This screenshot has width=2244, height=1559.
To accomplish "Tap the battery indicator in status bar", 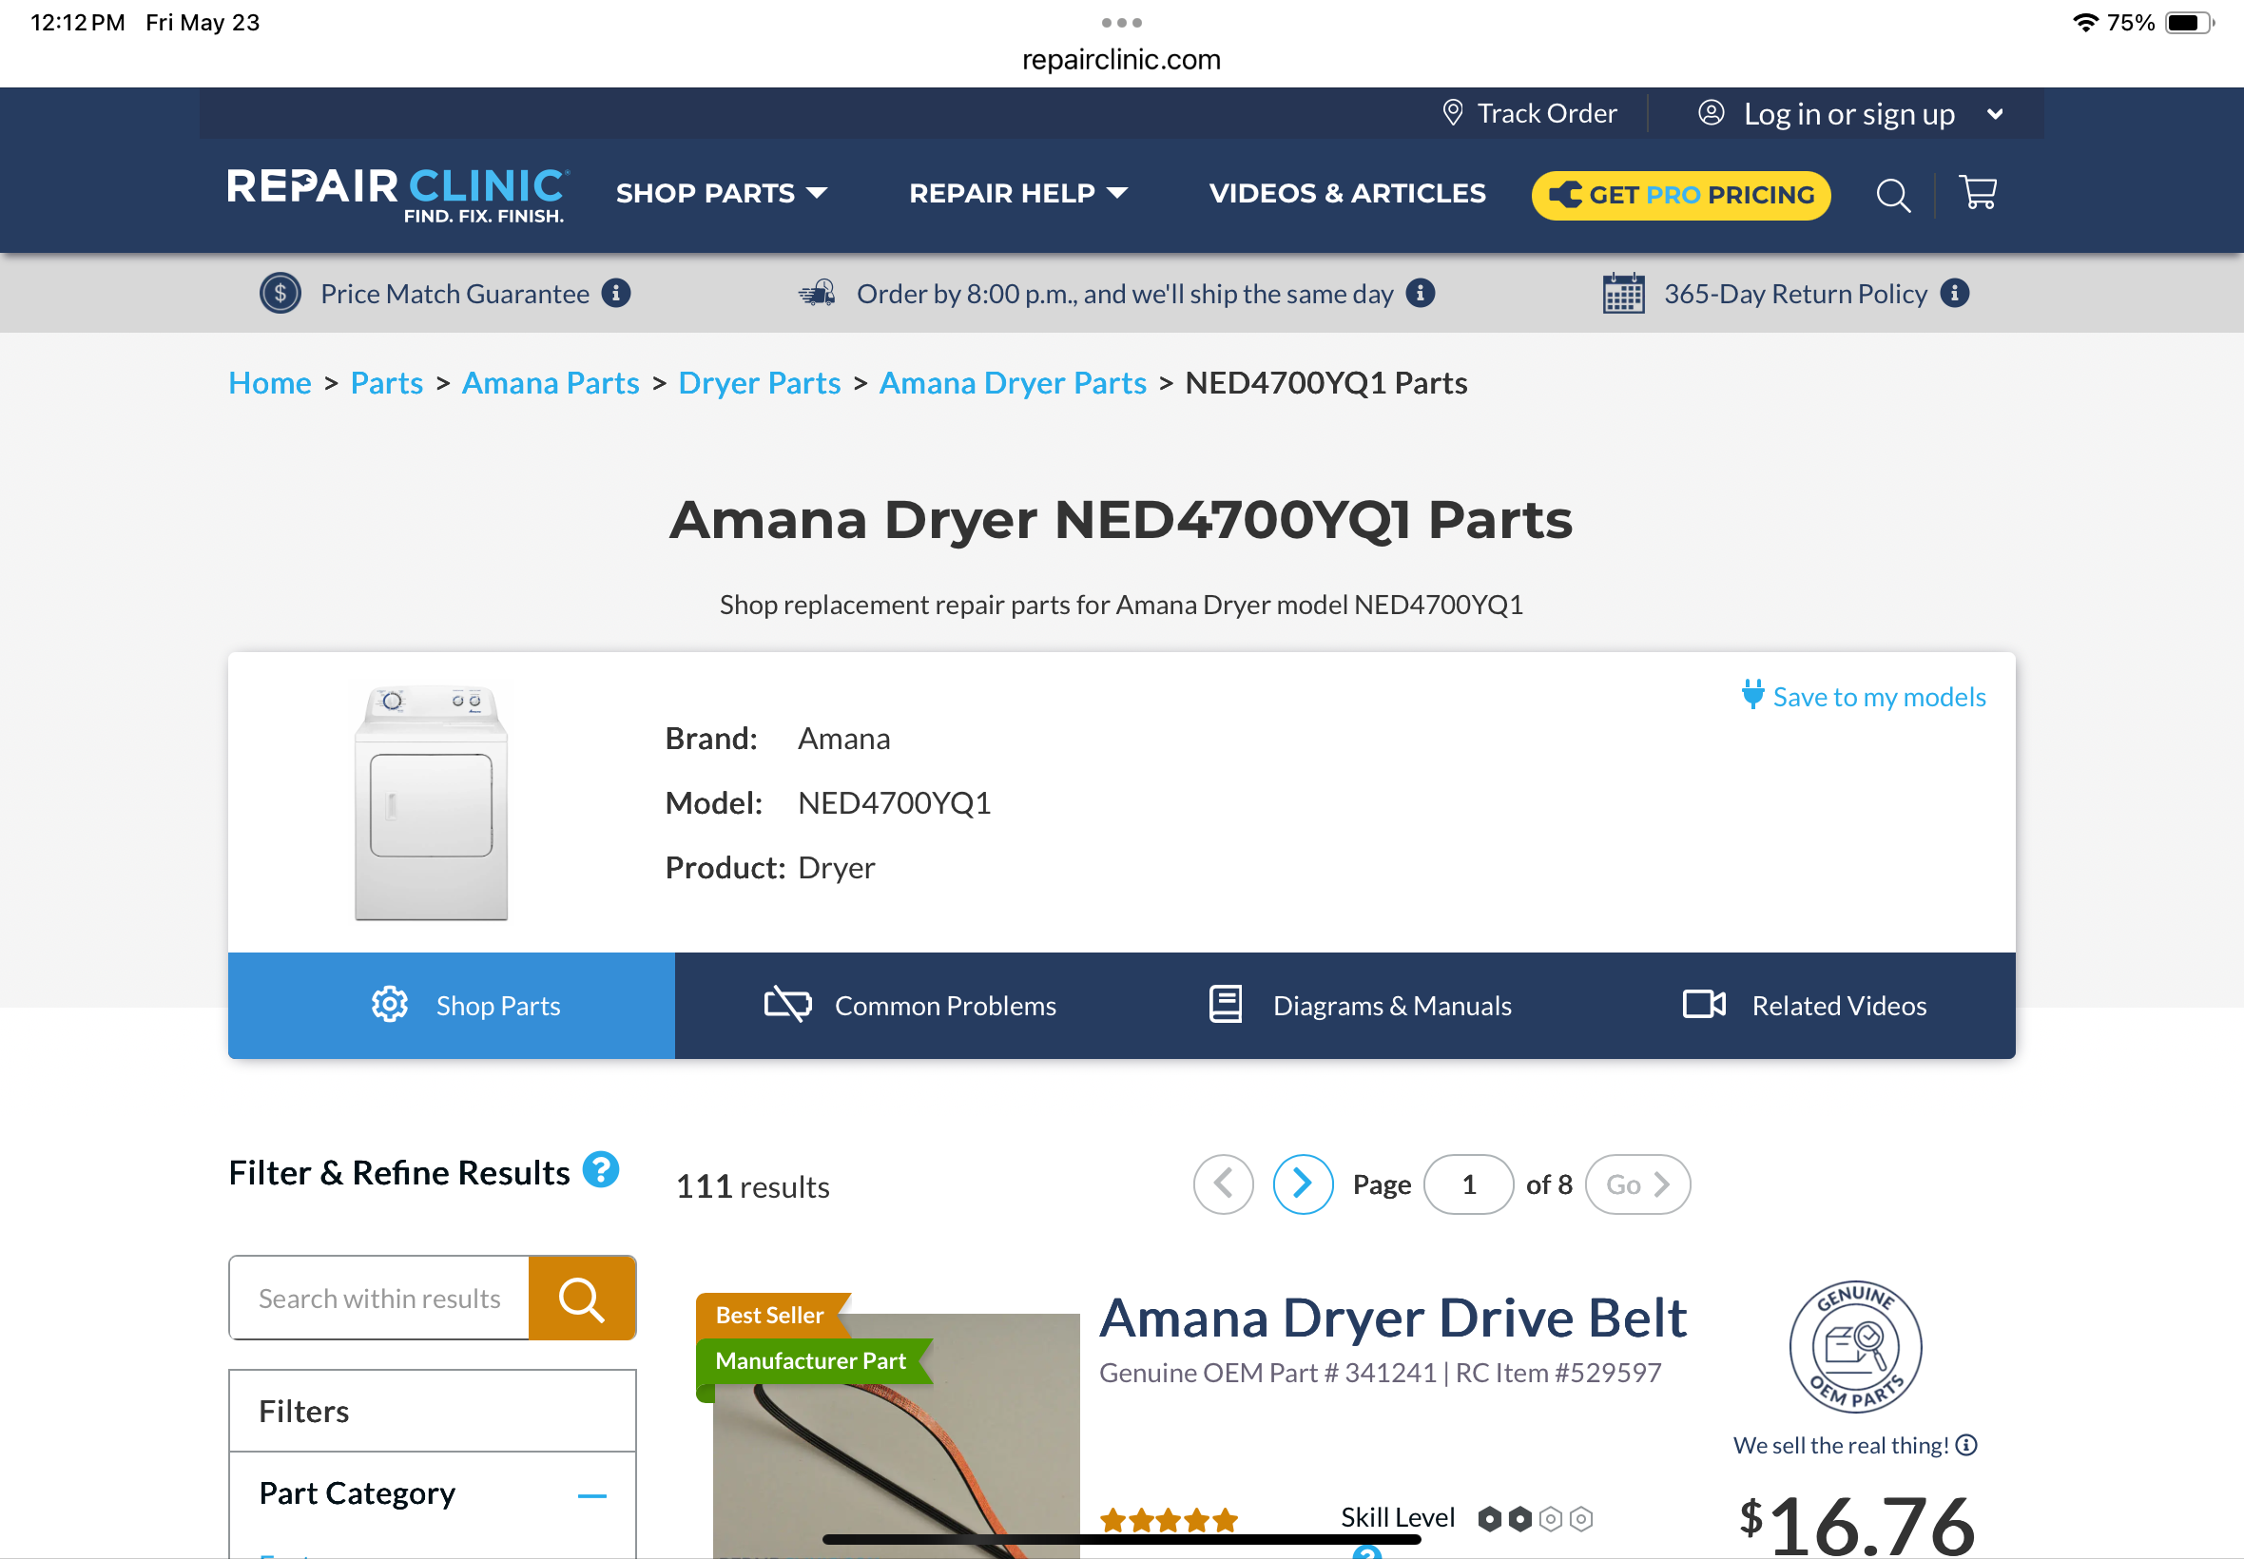I will click(x=2188, y=23).
